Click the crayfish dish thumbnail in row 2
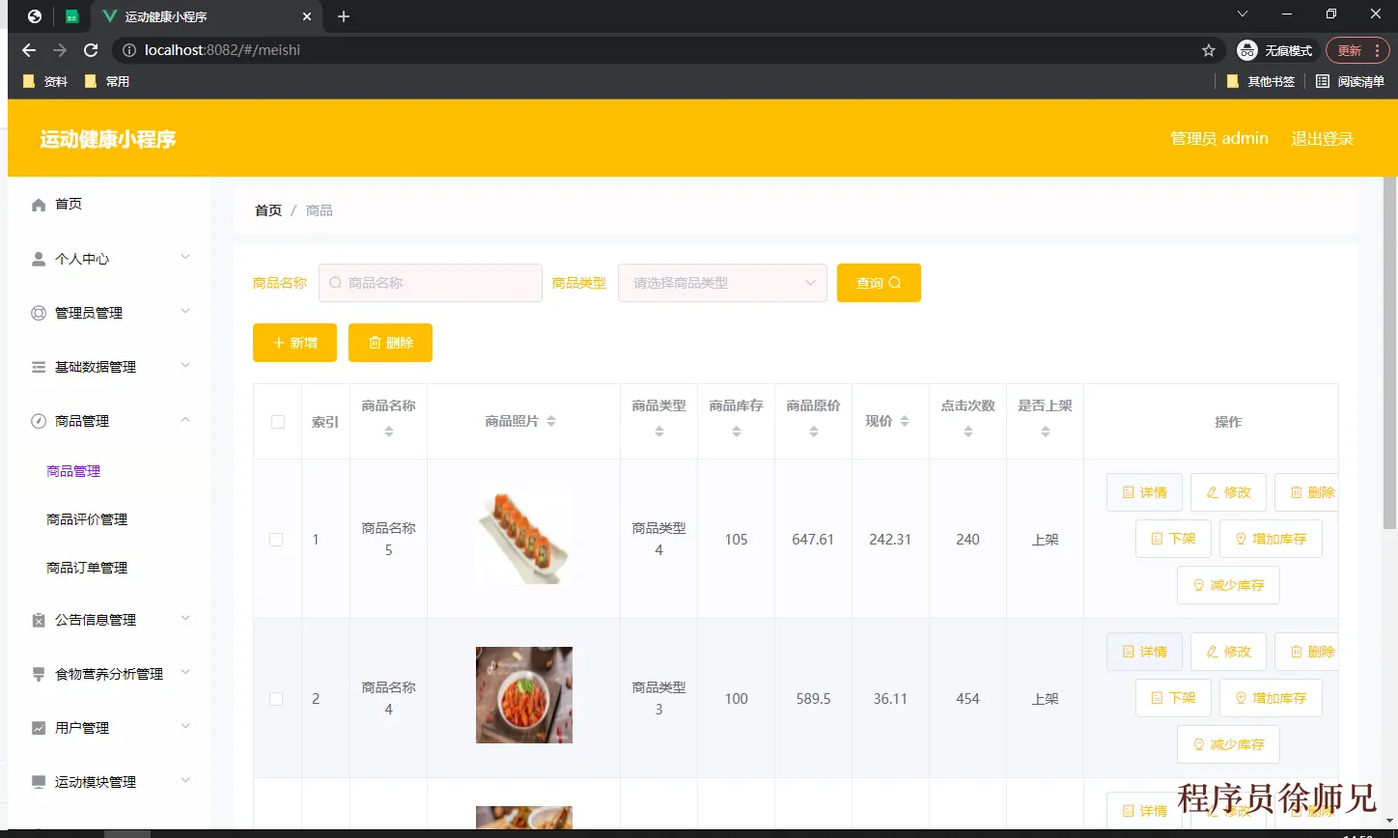Screen dimensions: 1398x838 524,695
